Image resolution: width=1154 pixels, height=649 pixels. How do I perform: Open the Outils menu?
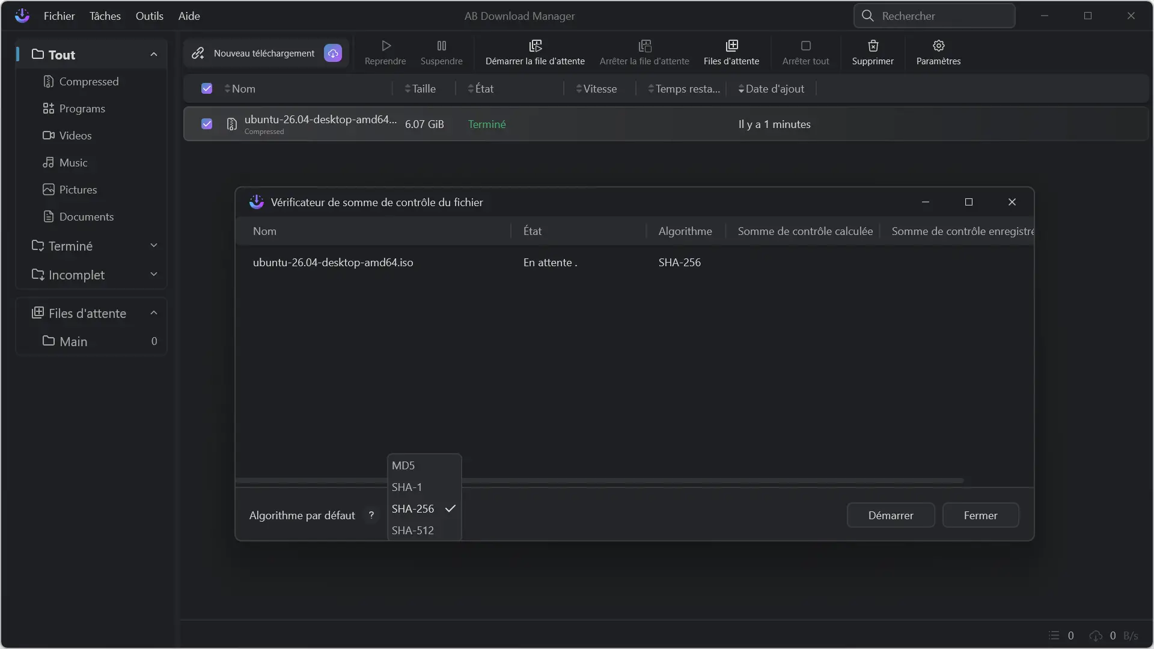pos(150,16)
